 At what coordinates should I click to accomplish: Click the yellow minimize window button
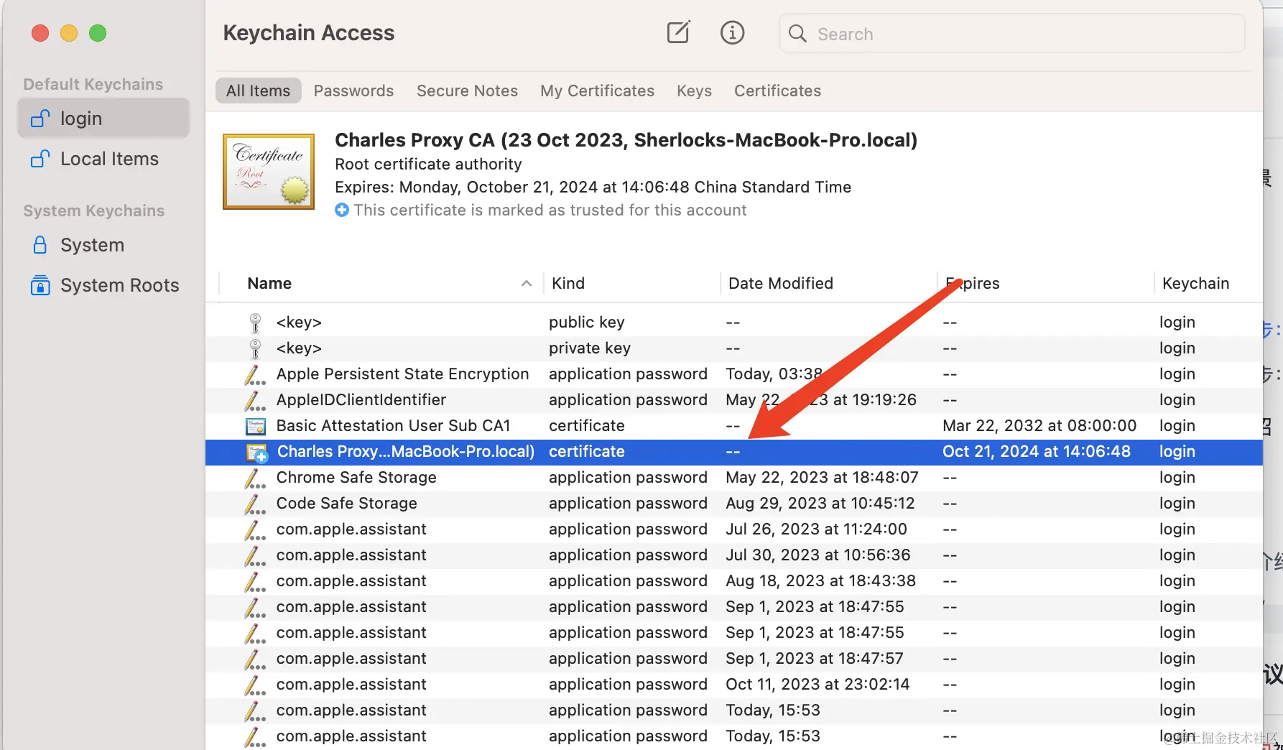tap(69, 33)
